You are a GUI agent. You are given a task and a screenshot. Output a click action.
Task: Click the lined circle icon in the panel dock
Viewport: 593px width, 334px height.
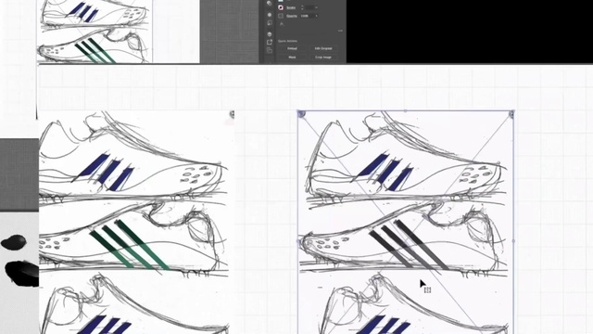[270, 34]
